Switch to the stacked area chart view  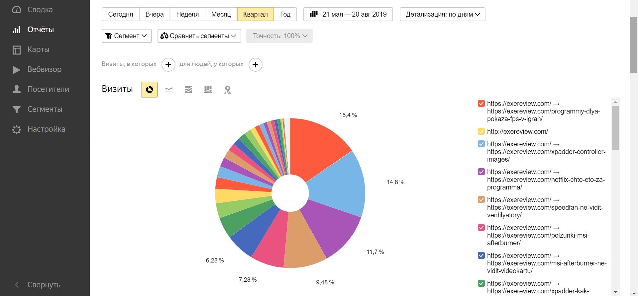point(188,89)
